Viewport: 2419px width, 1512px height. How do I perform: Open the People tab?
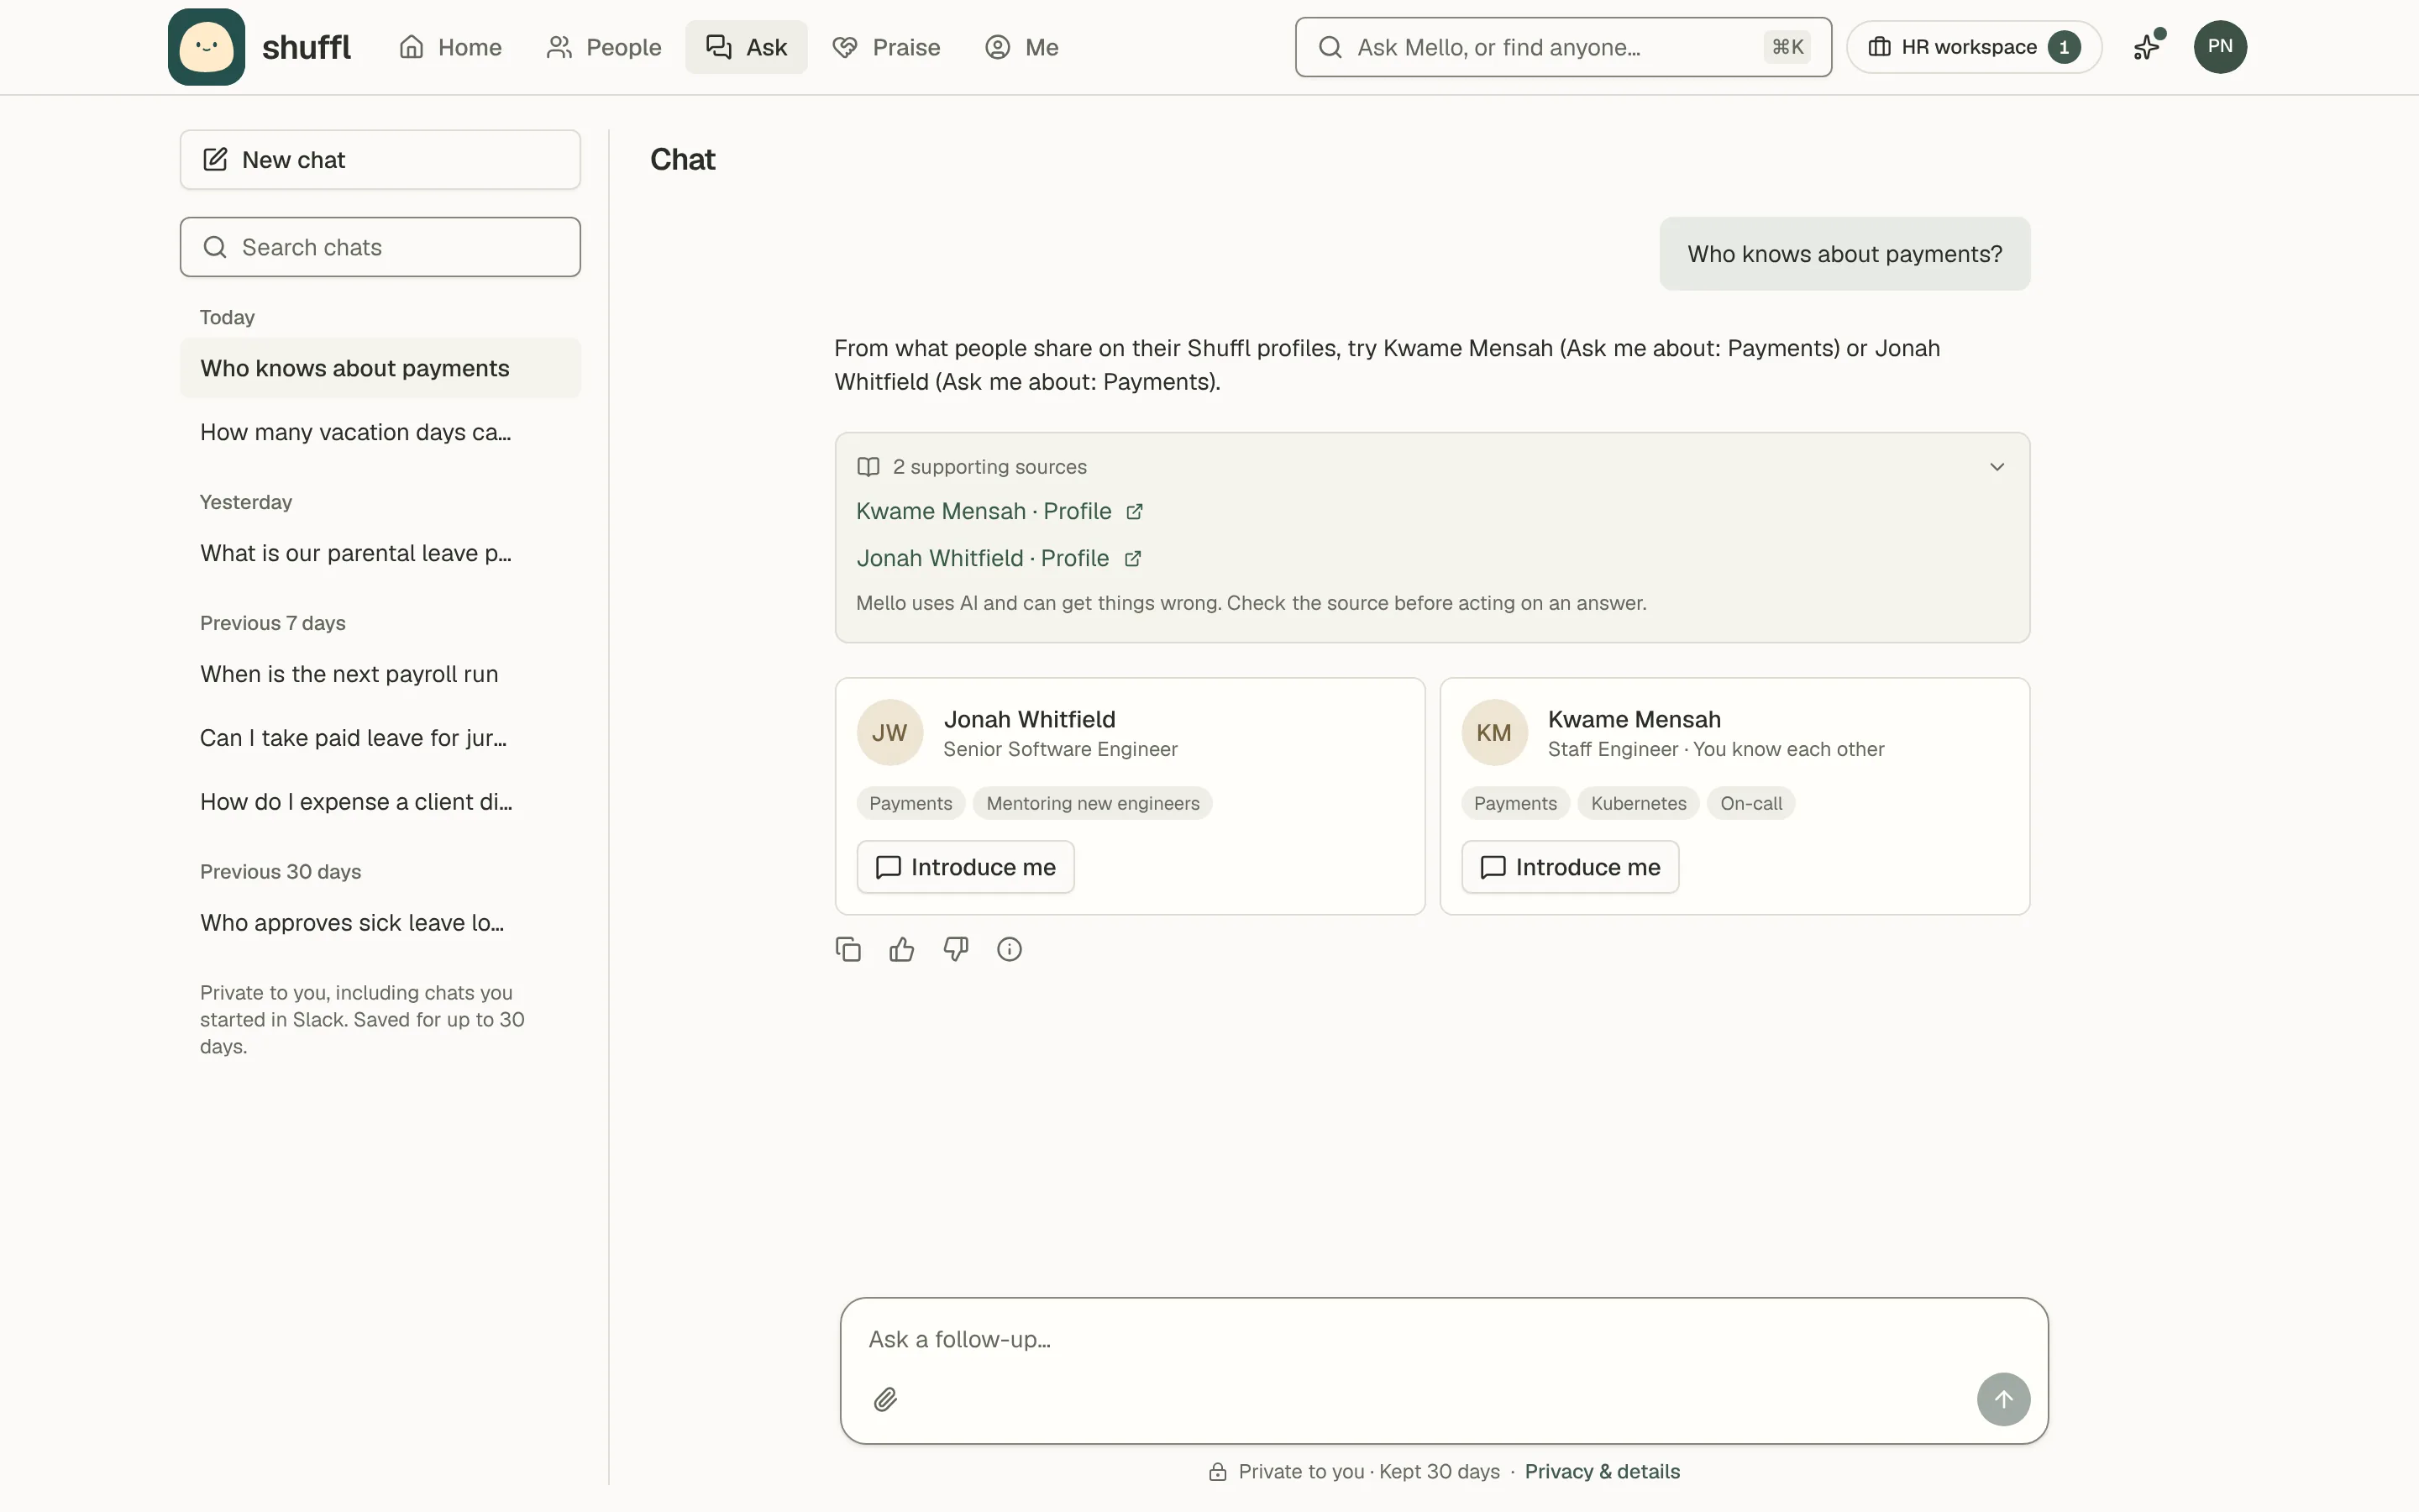603,47
